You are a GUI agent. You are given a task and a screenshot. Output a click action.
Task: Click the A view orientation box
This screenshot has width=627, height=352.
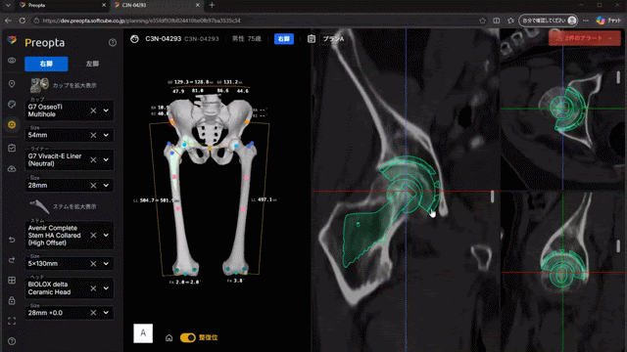(143, 333)
